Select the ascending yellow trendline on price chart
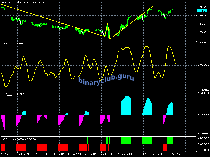Screen dimensions: 210x157 coord(131,23)
